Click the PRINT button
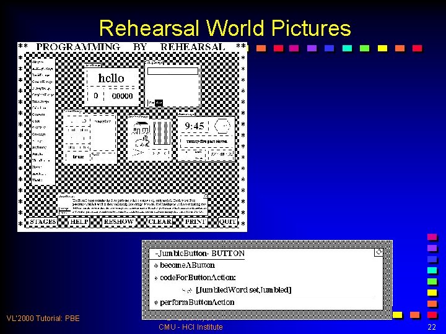The image size is (446, 334). [x=195, y=221]
